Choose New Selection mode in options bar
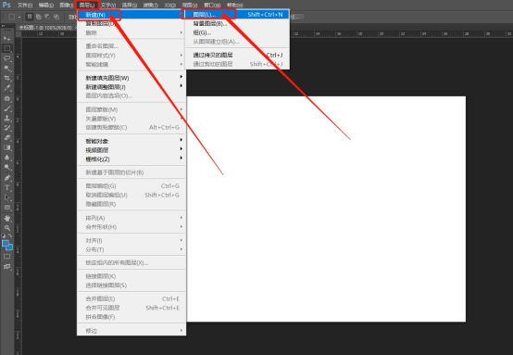Viewport: 513px width, 355px height. [x=30, y=17]
